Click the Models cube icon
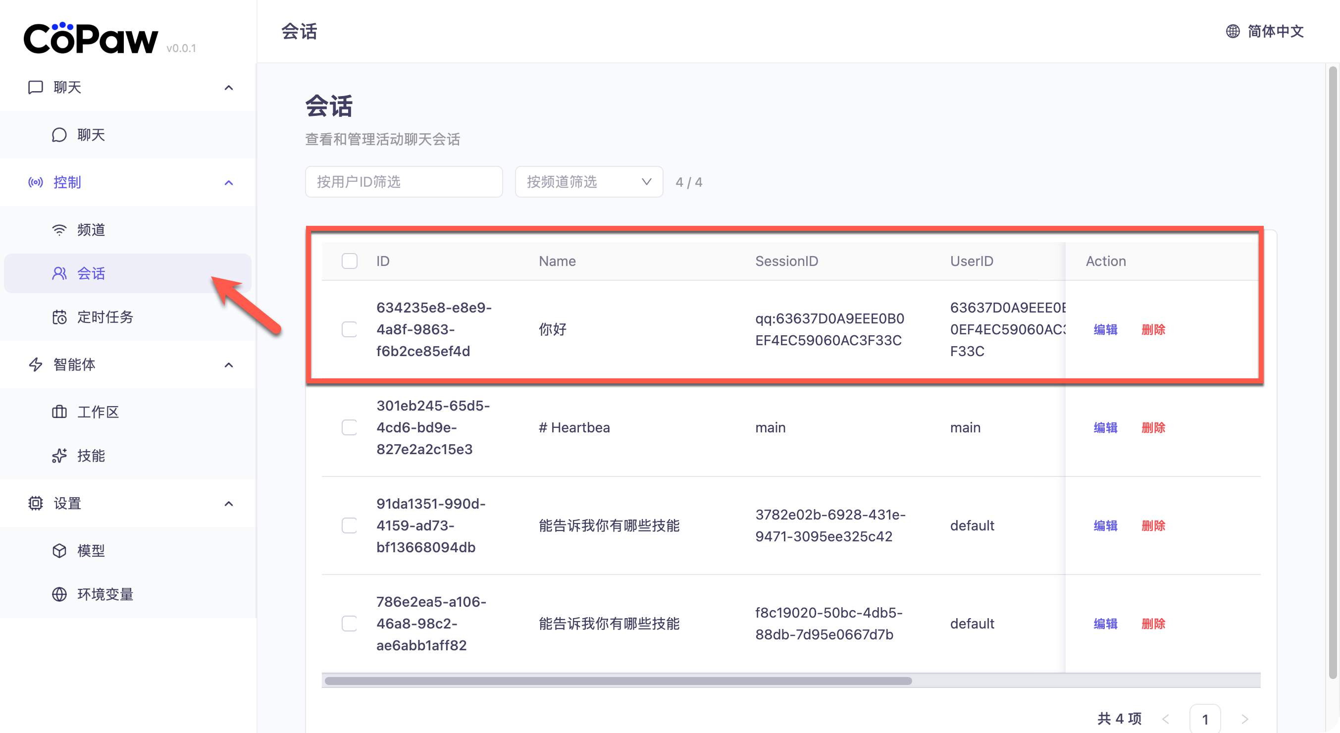Image resolution: width=1340 pixels, height=733 pixels. (59, 550)
